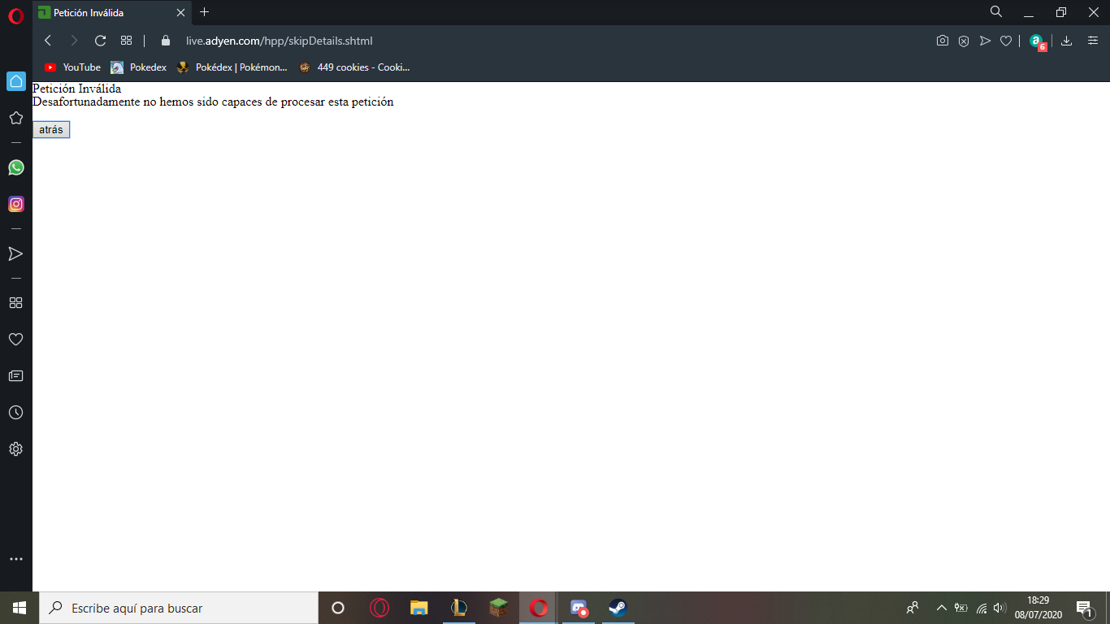This screenshot has height=624, width=1110.
Task: Select the Petición Inválida tab
Action: (x=111, y=12)
